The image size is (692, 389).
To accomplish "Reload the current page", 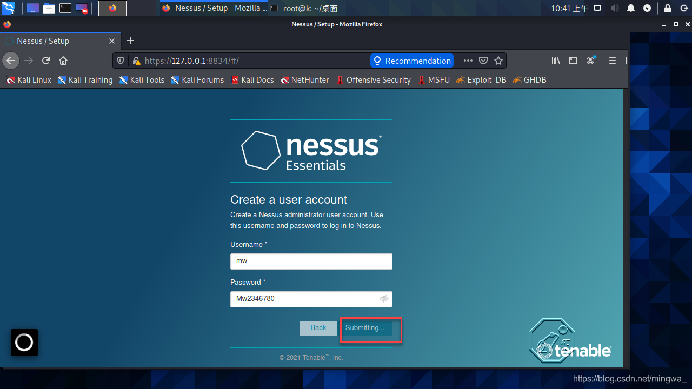I will [46, 61].
